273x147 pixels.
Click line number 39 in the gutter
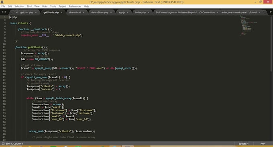(4, 131)
